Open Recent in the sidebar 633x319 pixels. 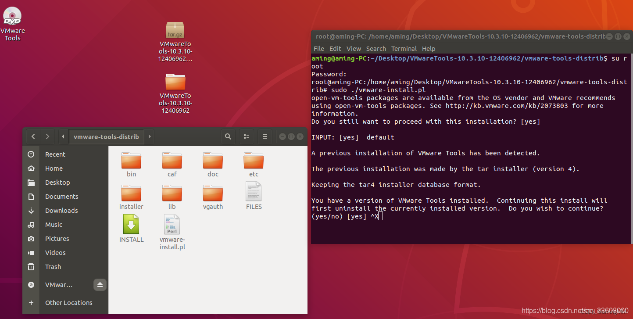click(x=65, y=154)
